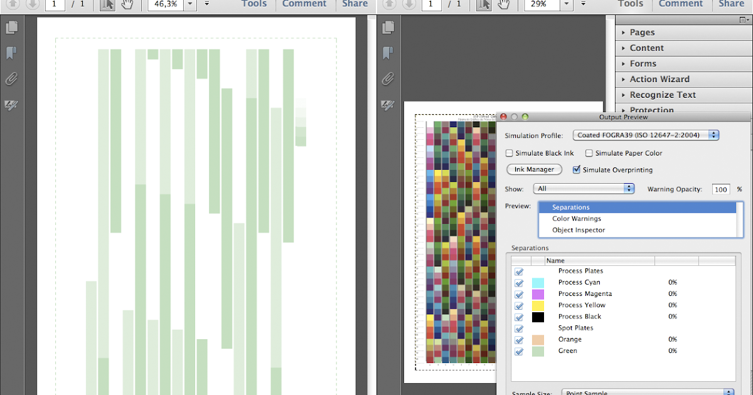
Task: Select the arrow selection tool in left window
Action: [108, 4]
